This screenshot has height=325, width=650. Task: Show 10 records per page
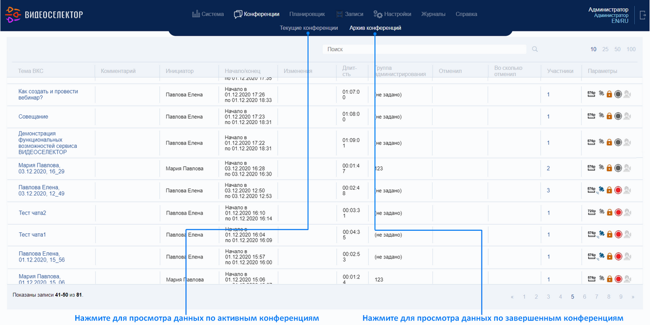594,49
